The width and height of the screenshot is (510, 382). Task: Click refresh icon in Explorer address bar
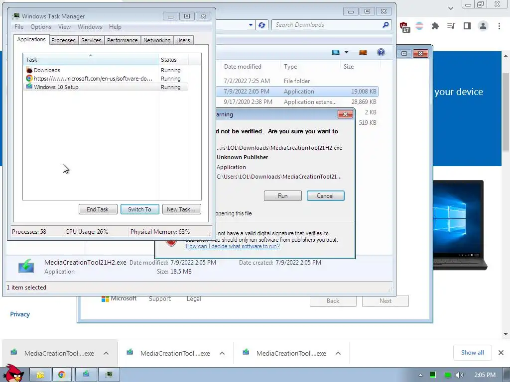[x=262, y=25]
